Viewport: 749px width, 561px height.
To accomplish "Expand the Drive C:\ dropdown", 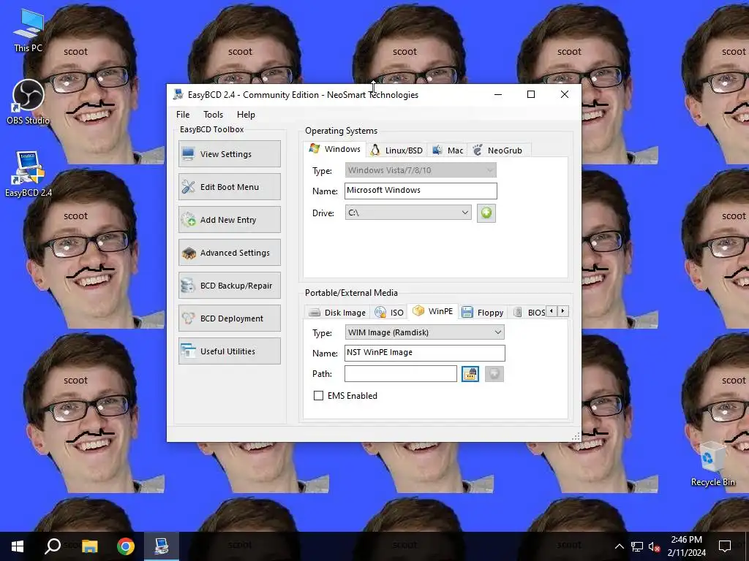I will pos(408,213).
